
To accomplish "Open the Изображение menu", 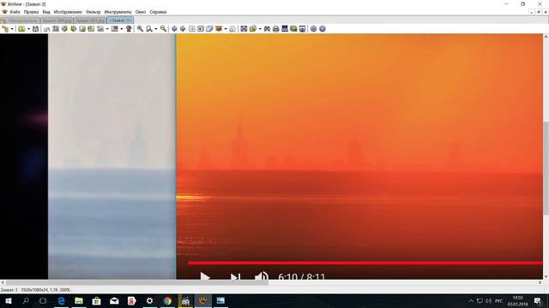I will 68,12.
